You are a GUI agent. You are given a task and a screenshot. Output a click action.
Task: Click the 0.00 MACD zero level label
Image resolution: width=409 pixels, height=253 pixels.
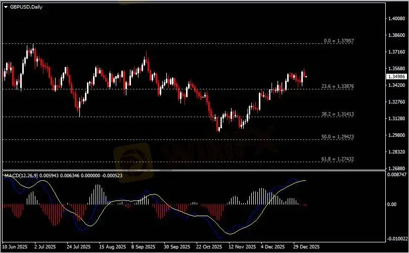392,205
